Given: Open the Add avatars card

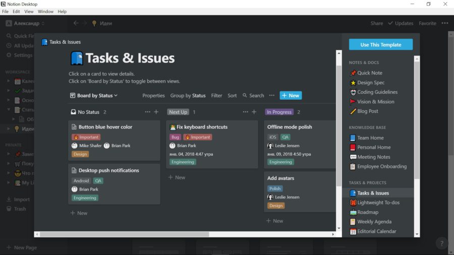Looking at the screenshot, I should click(x=300, y=192).
